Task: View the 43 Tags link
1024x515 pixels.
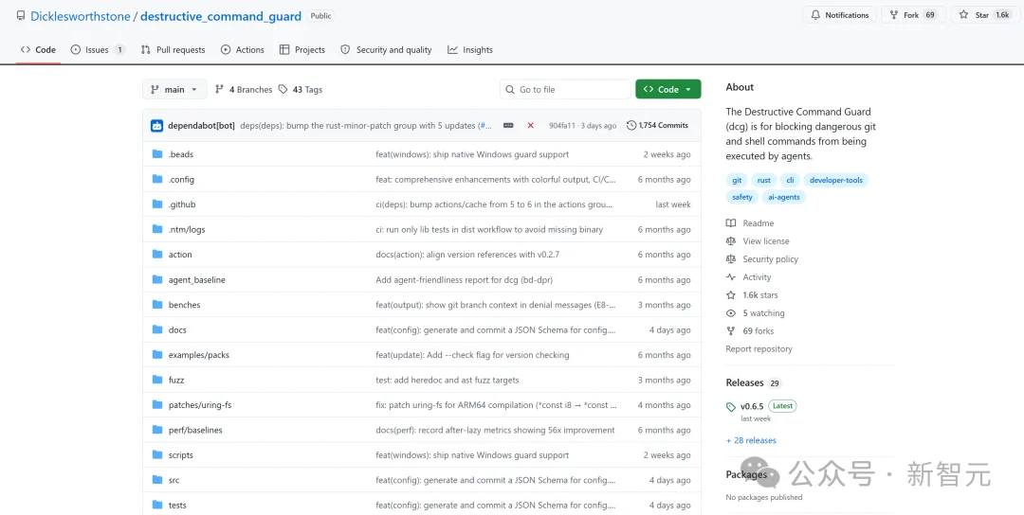Action: (x=301, y=89)
